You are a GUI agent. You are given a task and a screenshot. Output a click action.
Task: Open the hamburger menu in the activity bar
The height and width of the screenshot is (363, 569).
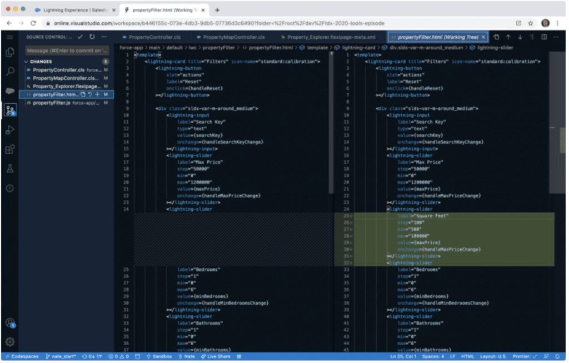coord(10,37)
